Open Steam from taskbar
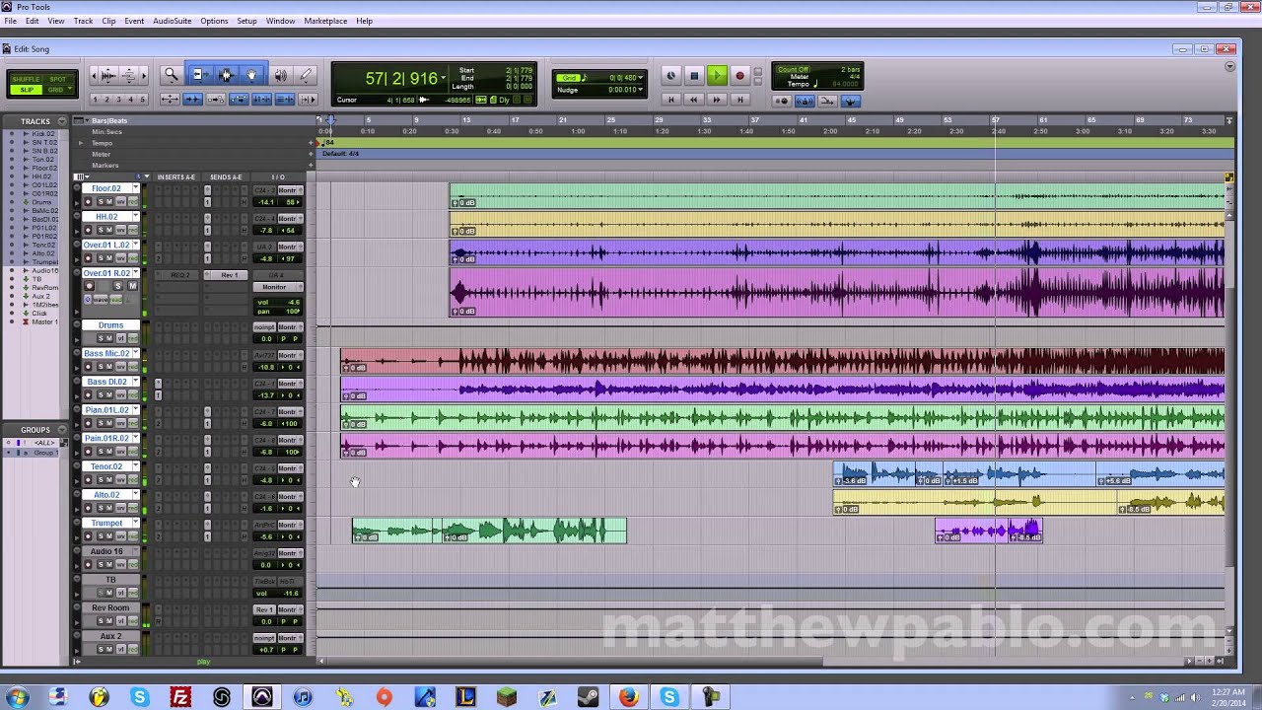 point(588,698)
